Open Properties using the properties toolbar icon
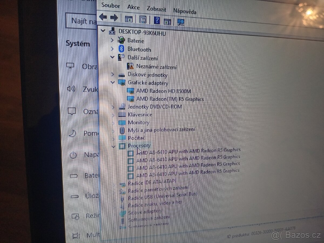The width and height of the screenshot is (324, 243). [143, 19]
